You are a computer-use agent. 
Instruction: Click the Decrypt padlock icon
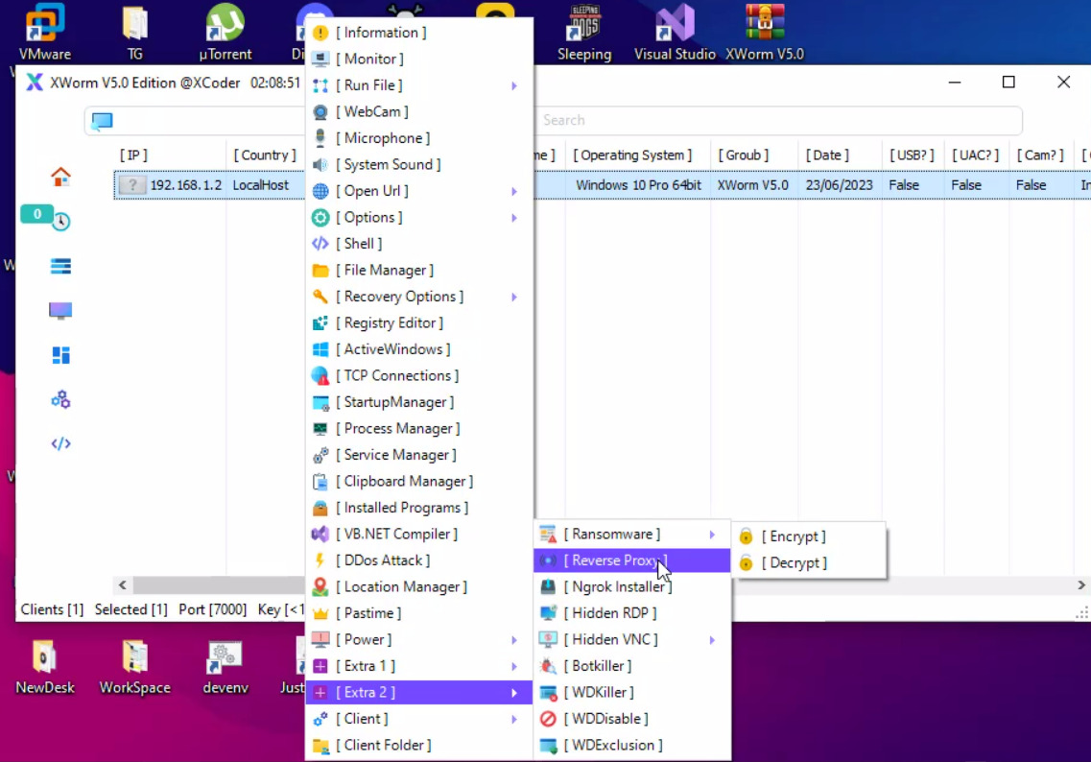746,563
